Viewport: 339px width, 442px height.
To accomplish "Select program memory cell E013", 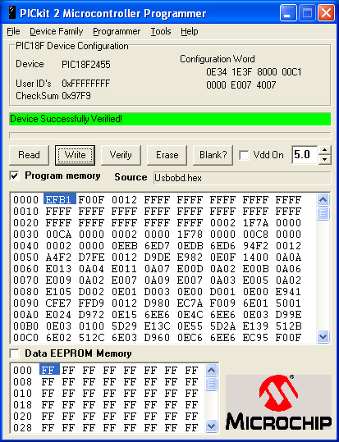I will 58,269.
